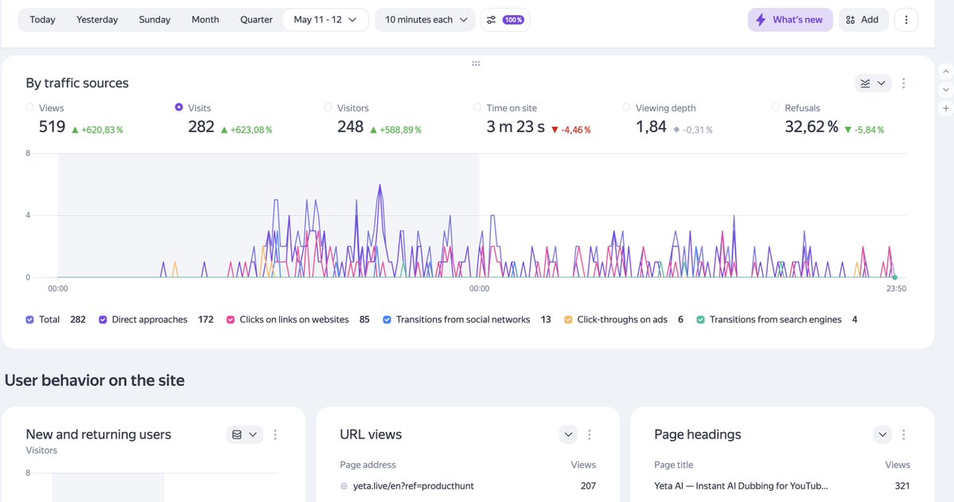Click the down chevron in right sidebar
This screenshot has height=502, width=954.
click(x=945, y=90)
